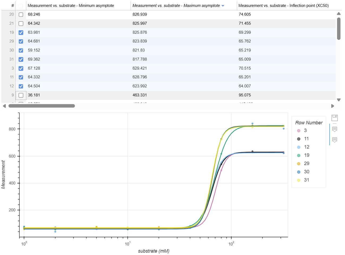The image size is (345, 255).
Task: Click the right arrow of the horizontal scrollbar
Action: point(333,106)
